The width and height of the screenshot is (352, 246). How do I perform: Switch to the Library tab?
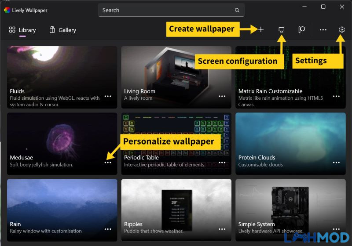point(22,30)
